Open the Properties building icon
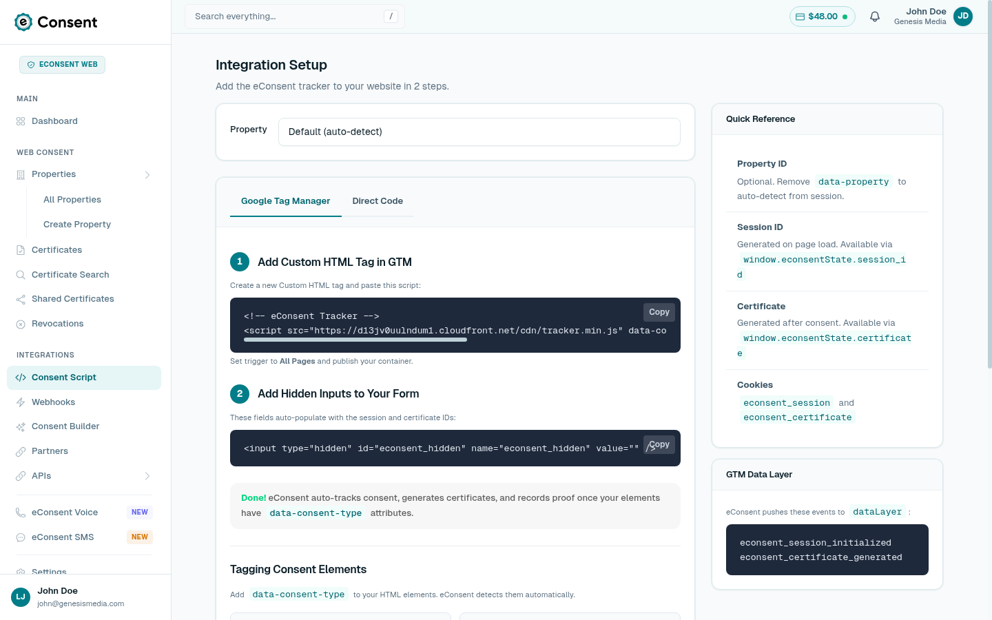The height and width of the screenshot is (620, 992). 21,175
